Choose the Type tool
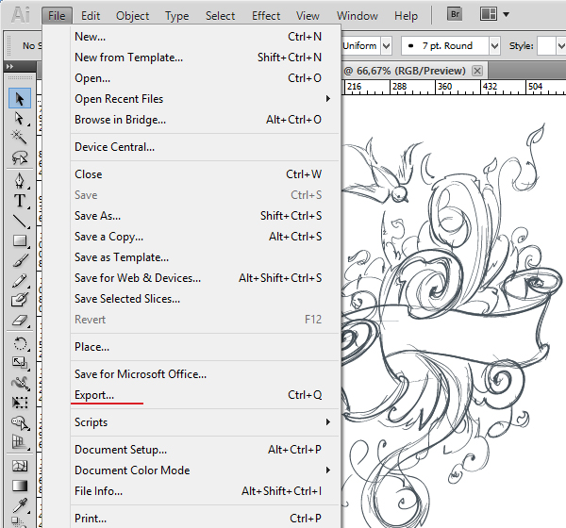 point(20,200)
